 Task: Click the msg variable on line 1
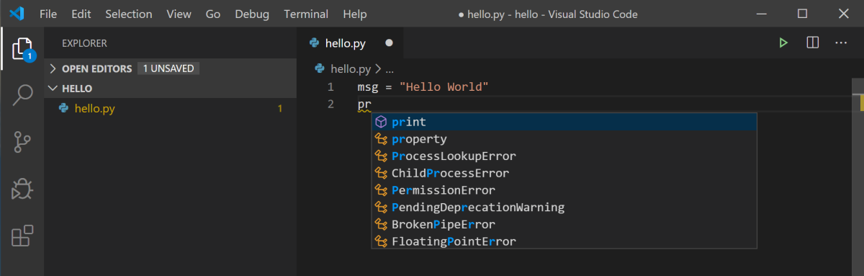coord(368,87)
